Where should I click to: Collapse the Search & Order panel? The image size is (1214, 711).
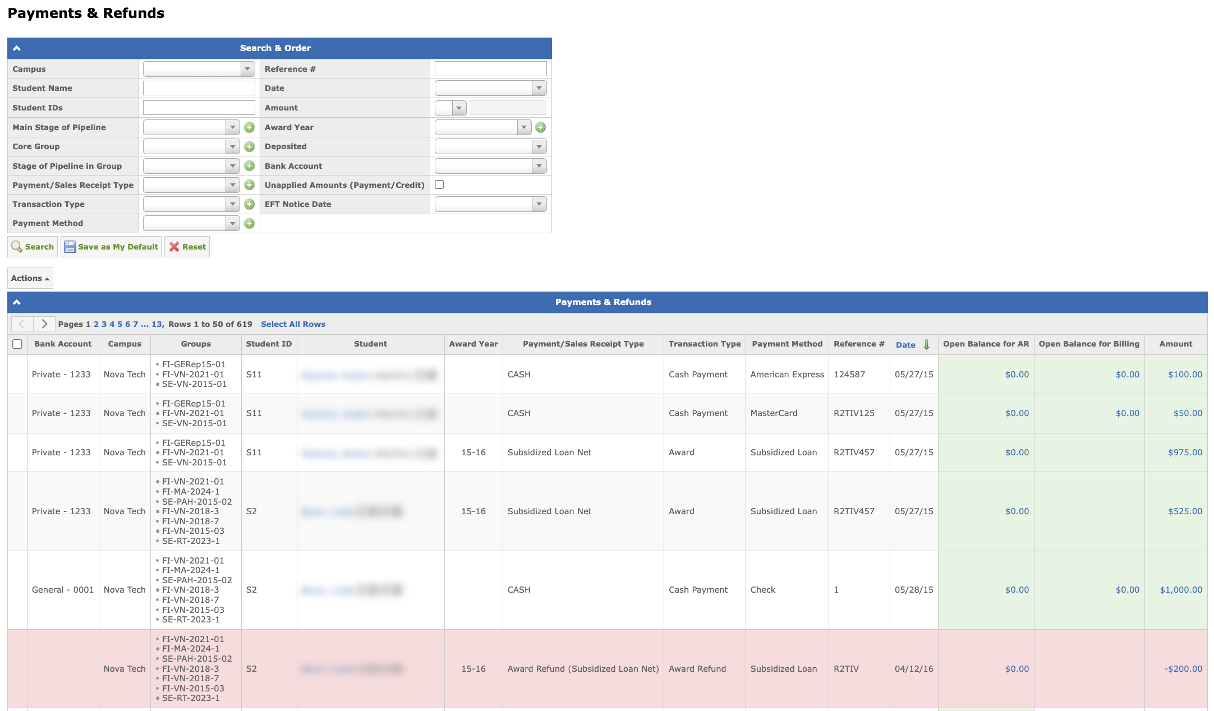17,48
